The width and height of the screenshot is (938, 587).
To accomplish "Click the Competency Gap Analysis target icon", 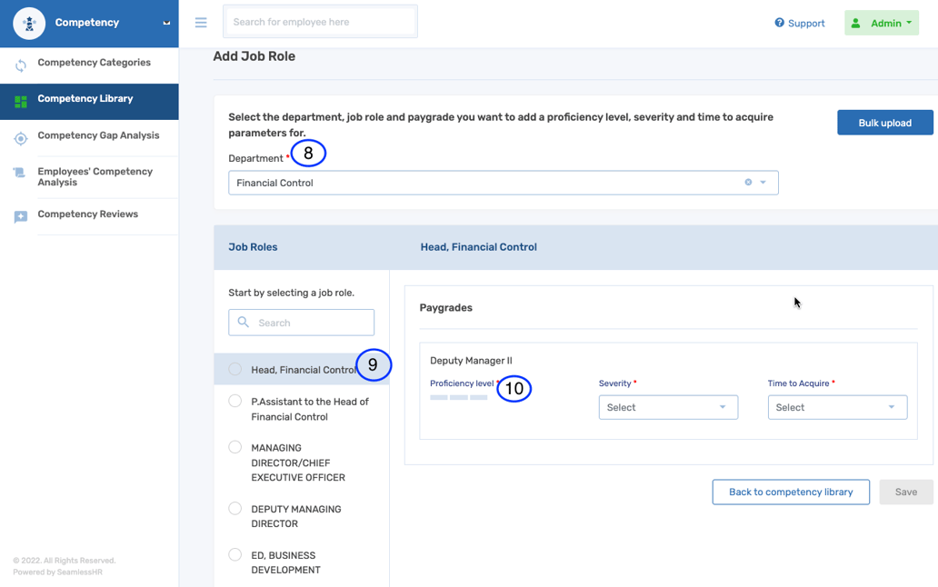I will click(20, 138).
